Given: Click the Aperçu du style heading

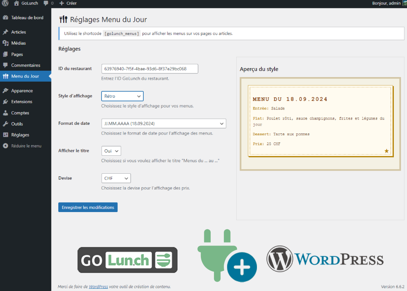Looking at the screenshot, I should tap(259, 69).
